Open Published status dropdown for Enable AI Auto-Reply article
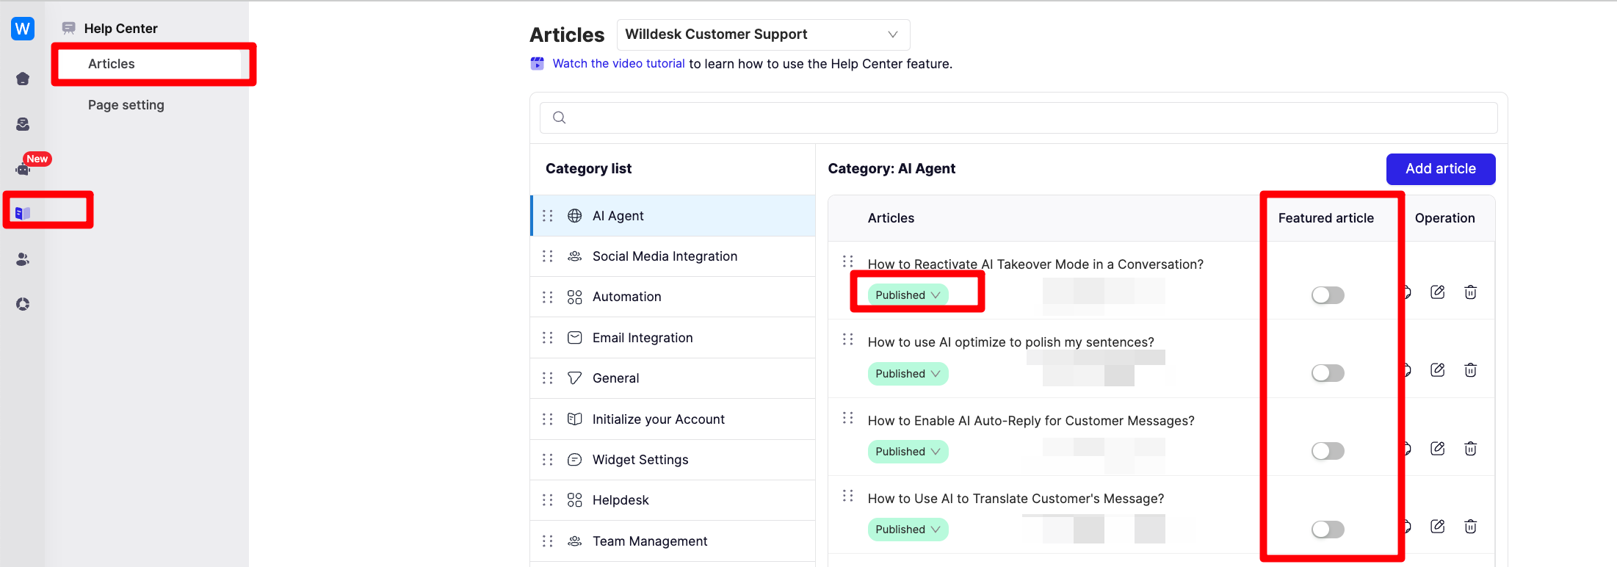The image size is (1617, 567). tap(908, 452)
